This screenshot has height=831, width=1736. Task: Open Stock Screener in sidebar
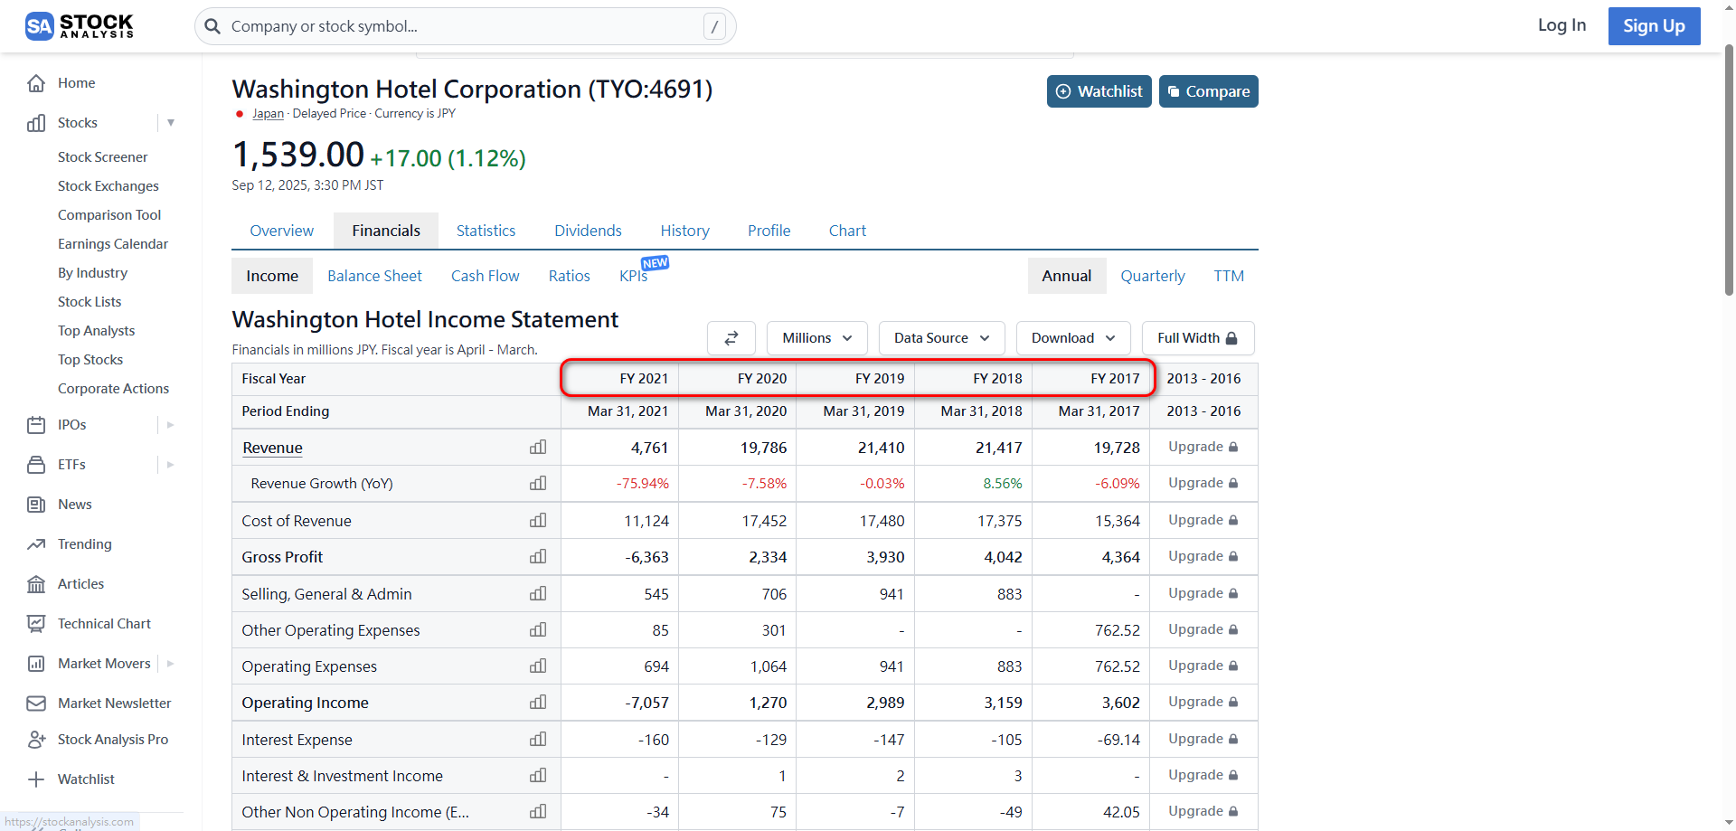[103, 157]
